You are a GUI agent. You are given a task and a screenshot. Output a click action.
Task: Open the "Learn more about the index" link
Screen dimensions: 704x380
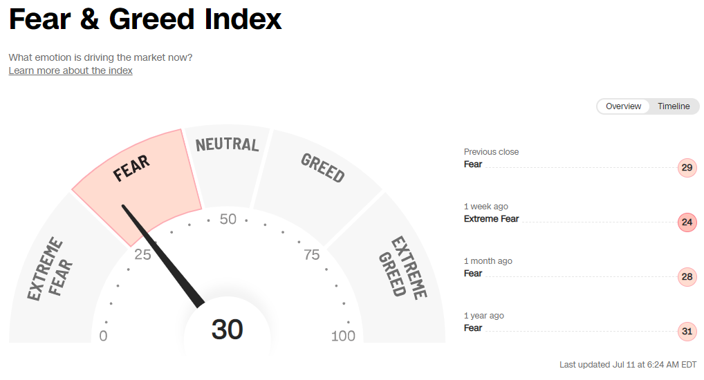pos(71,70)
